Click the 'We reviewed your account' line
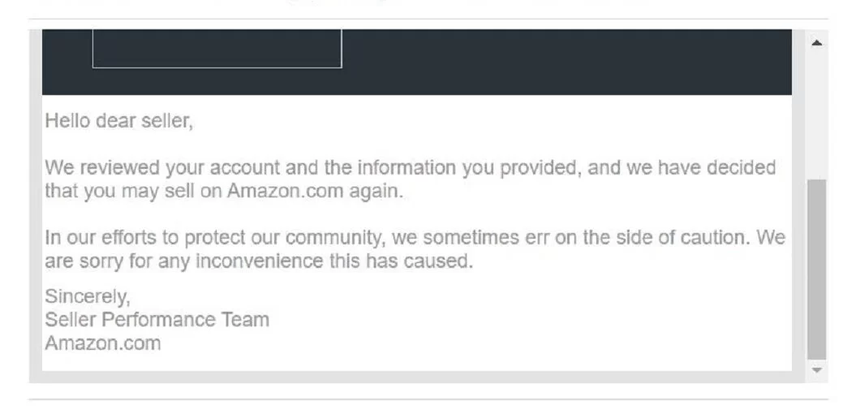The image size is (856, 414). [410, 168]
